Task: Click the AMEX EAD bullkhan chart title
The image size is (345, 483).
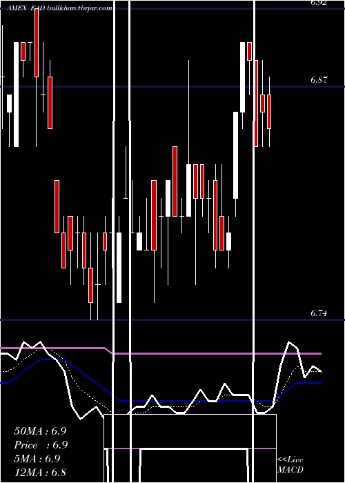Action: [x=59, y=8]
